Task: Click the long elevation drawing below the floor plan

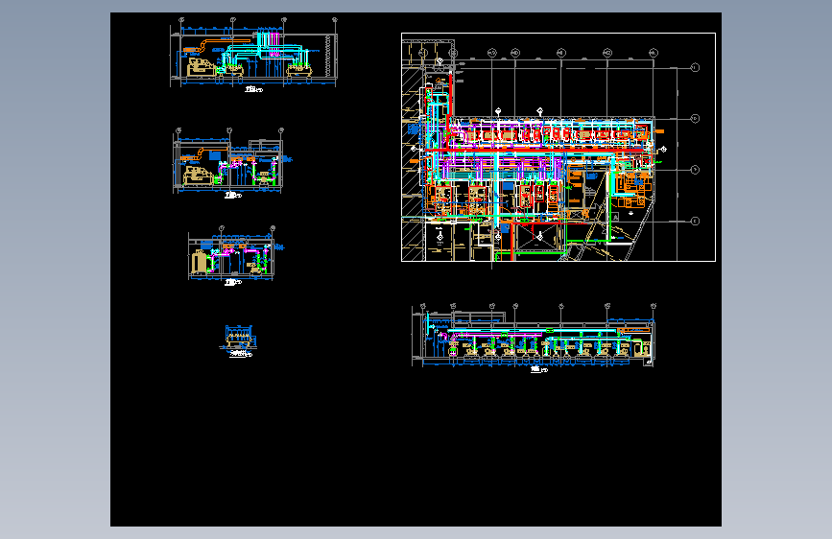Action: (534, 338)
